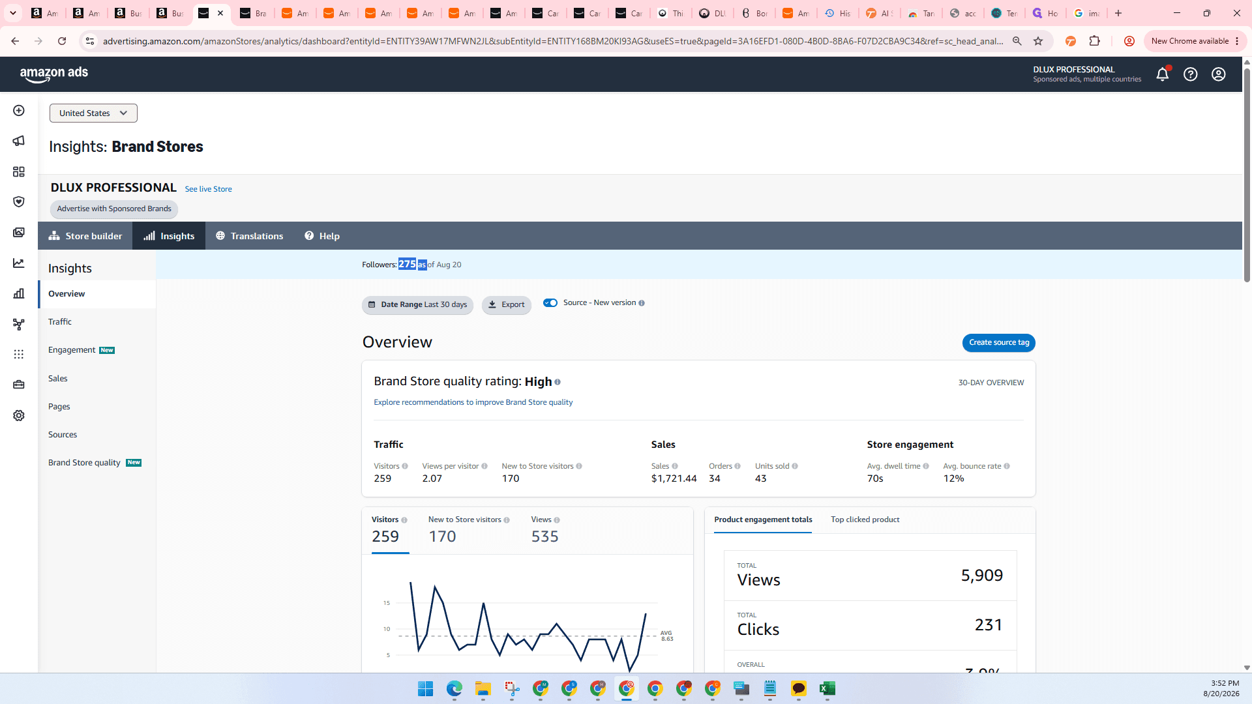This screenshot has height=704, width=1252.
Task: Open the account profile icon in header
Action: coord(1219,74)
